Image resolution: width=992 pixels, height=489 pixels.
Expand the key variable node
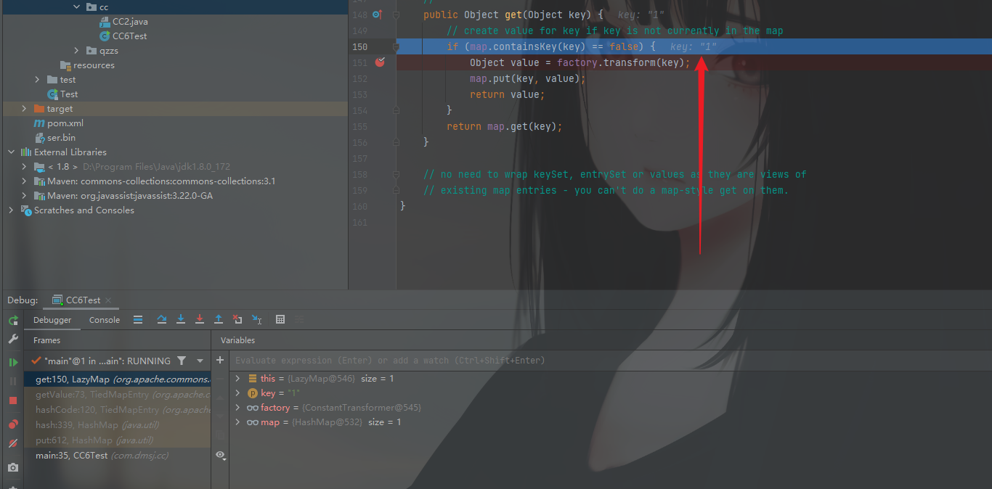click(x=237, y=393)
